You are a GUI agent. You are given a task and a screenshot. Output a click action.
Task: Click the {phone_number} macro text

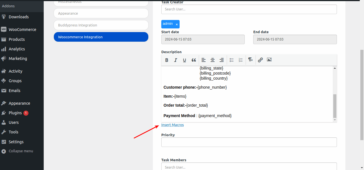(212, 87)
